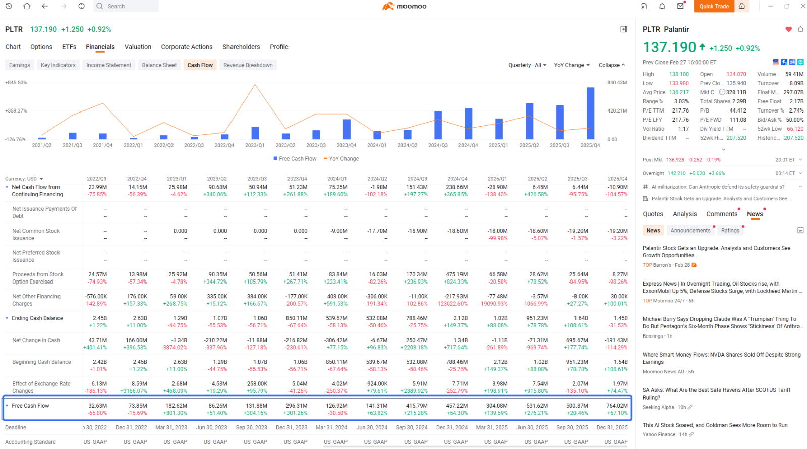Open the Options tab
Viewport: 807px width, 449px height.
pos(41,47)
